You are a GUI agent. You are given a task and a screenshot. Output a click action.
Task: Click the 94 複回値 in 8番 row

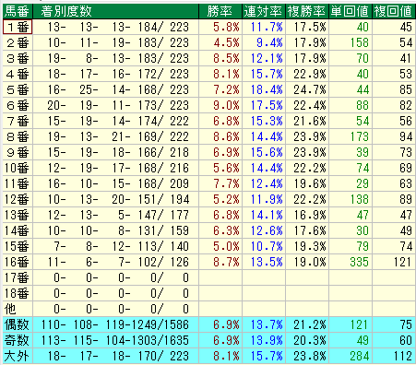tap(393, 136)
